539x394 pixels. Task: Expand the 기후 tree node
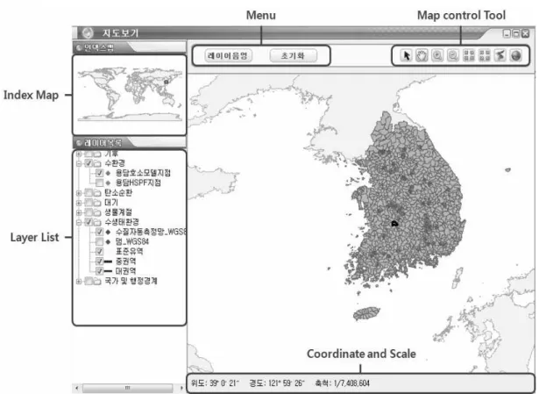click(x=79, y=154)
